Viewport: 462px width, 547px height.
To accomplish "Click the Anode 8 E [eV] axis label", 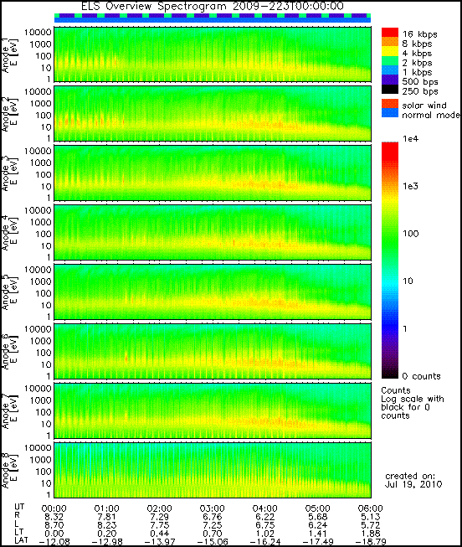I will [x=10, y=470].
